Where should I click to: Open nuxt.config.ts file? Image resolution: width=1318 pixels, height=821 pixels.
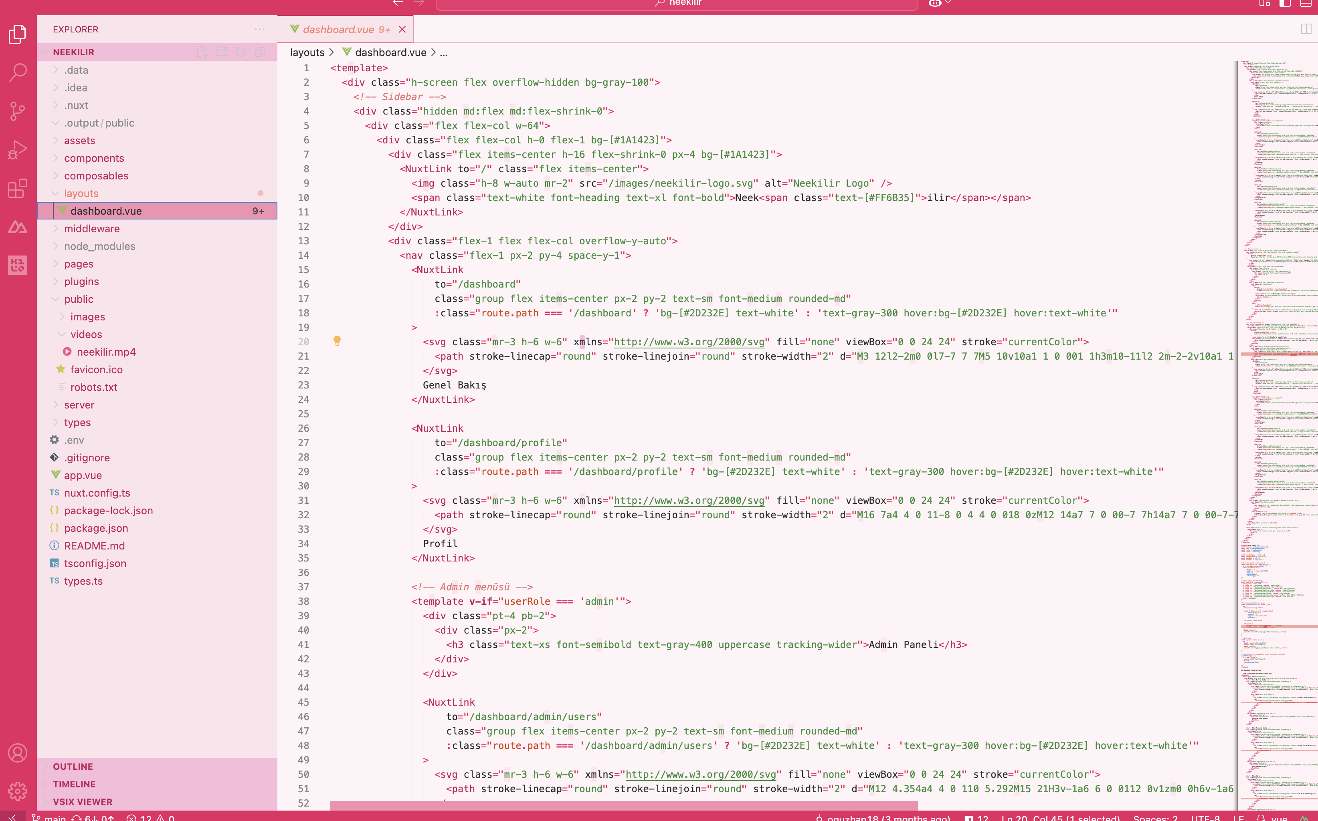(x=97, y=493)
